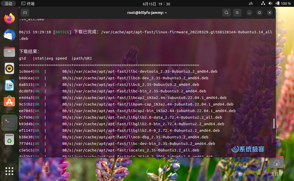Viewport: 294px width, 181px height.
Task: Open the trash icon in the dock
Action: [9, 139]
